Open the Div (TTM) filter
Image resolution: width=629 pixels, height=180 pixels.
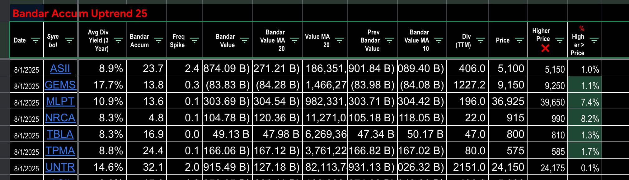481,40
